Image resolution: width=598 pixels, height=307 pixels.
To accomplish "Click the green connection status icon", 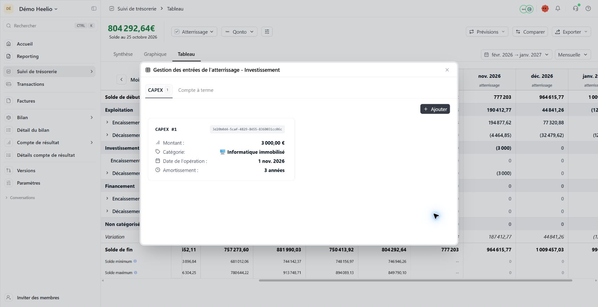I will (x=526, y=9).
